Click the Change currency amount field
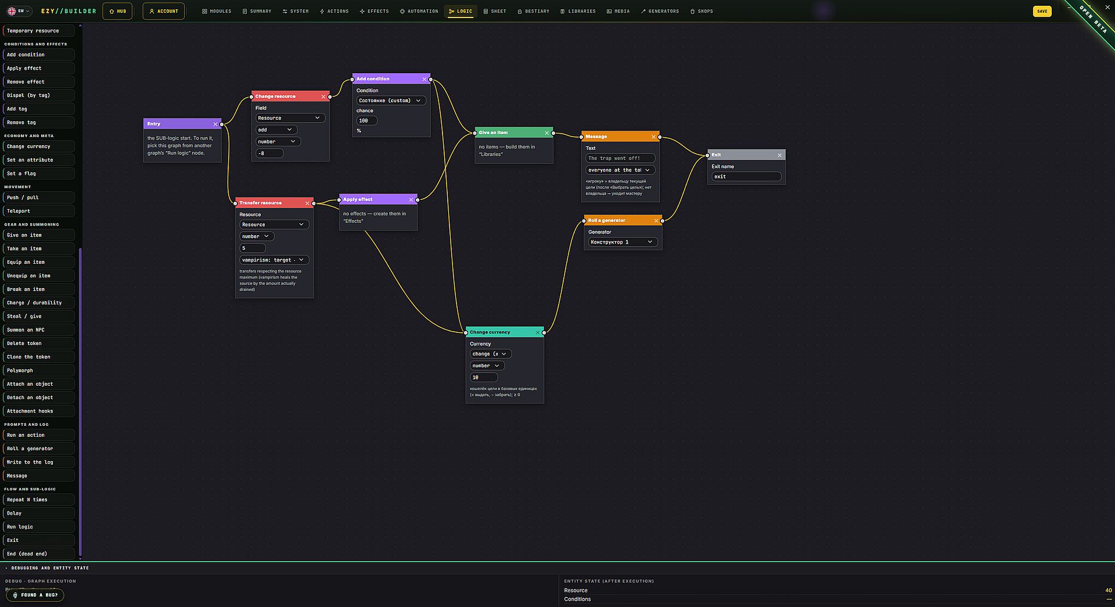Viewport: 1115px width, 607px height. (484, 378)
